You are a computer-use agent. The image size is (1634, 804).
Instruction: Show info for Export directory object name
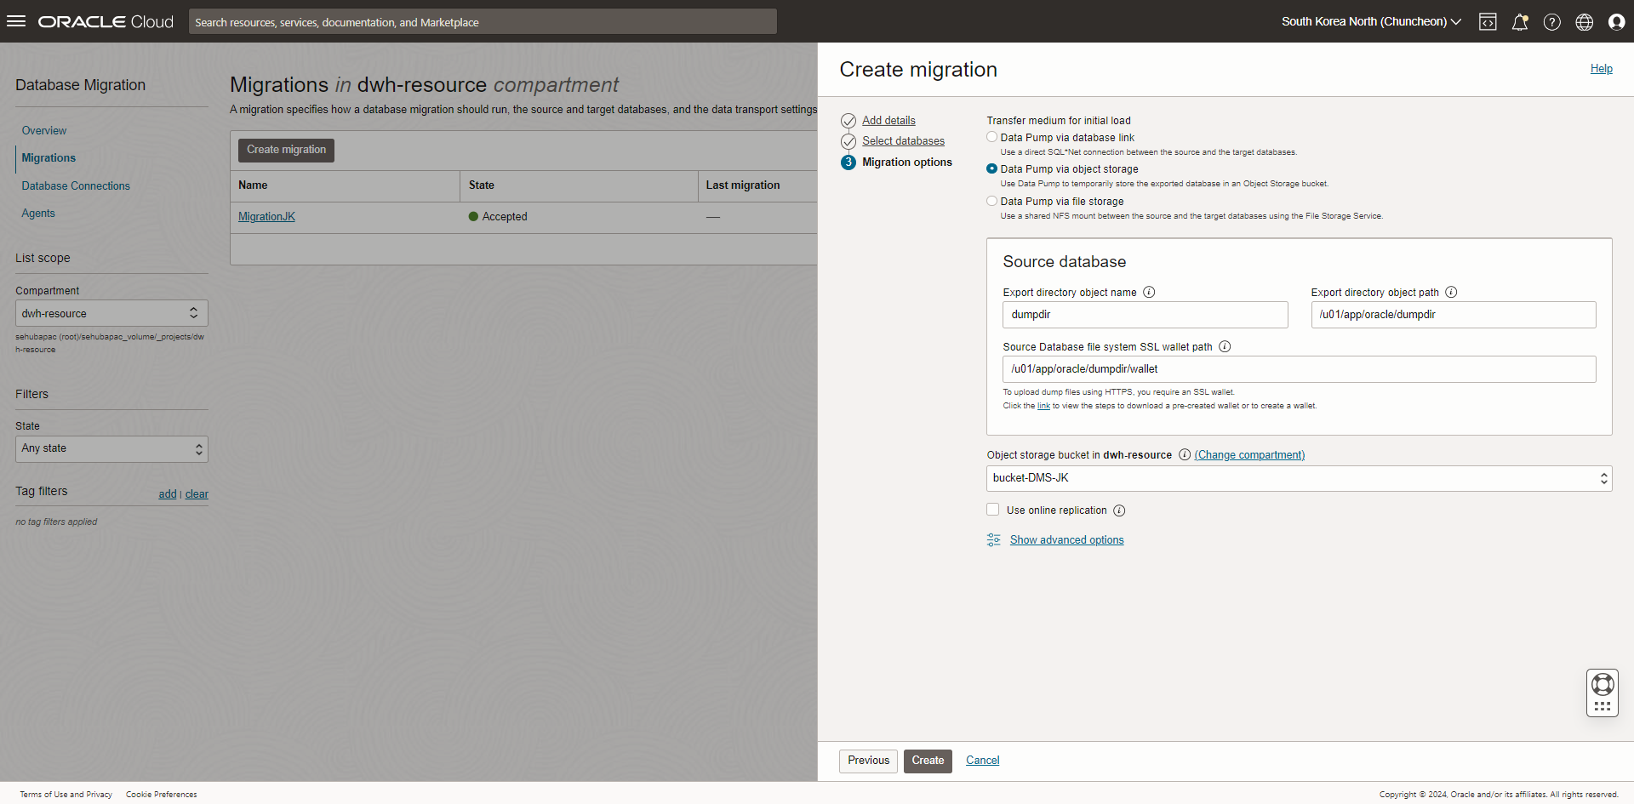(x=1149, y=292)
